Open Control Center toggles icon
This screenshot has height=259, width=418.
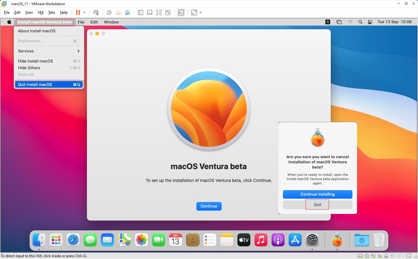tap(370, 22)
